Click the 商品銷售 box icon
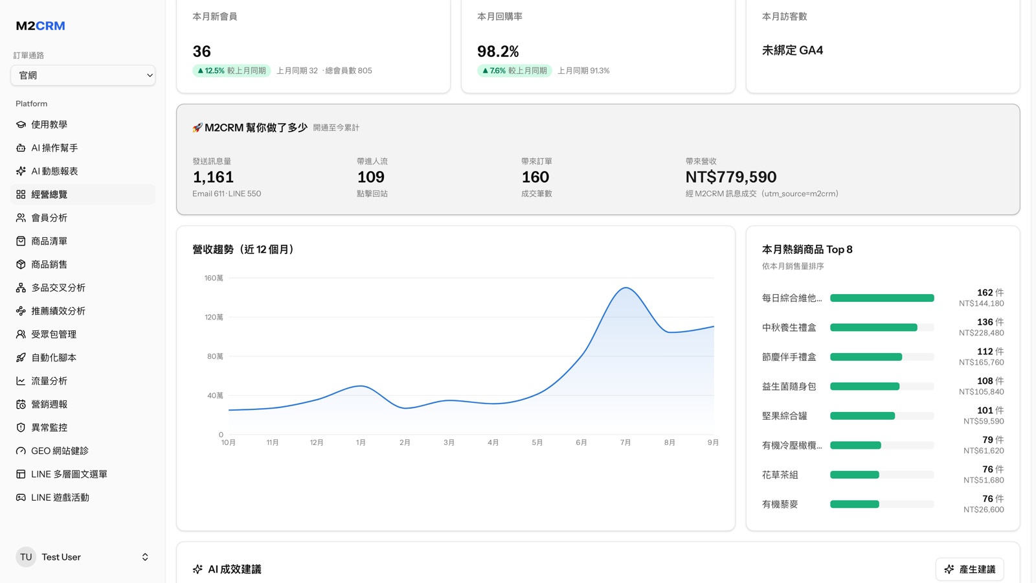 (x=21, y=264)
